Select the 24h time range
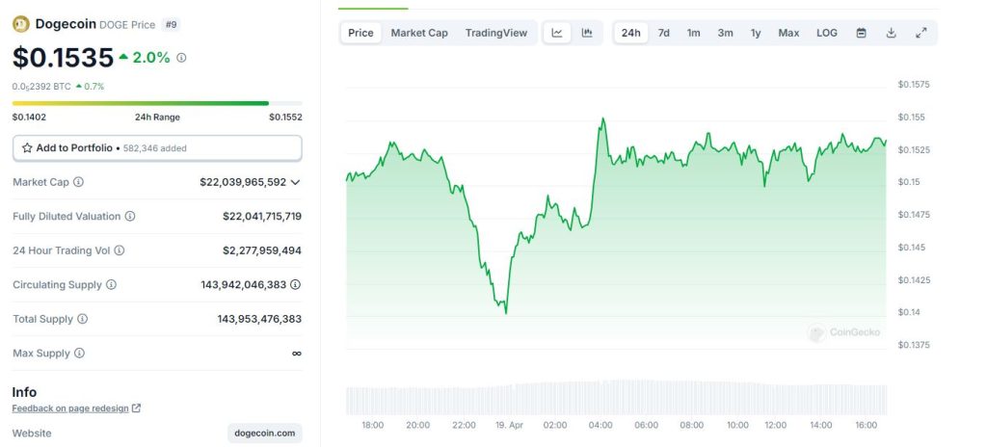The height and width of the screenshot is (447, 987). pos(630,33)
